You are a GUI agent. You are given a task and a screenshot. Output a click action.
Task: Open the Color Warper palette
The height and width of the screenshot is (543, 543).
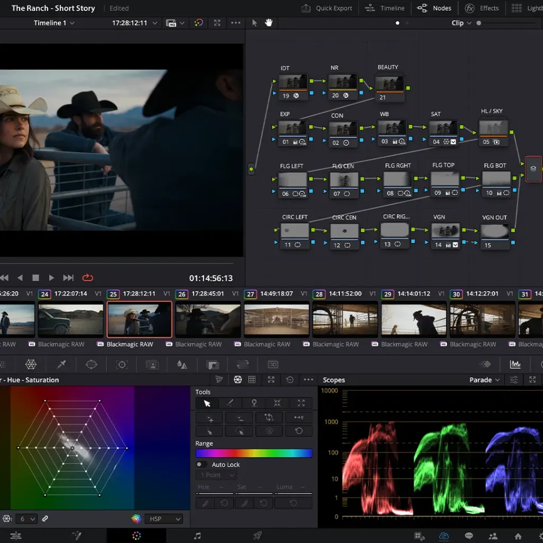click(x=31, y=364)
